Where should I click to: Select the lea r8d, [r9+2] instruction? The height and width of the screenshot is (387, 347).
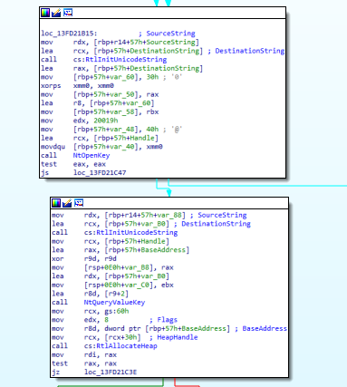(x=90, y=294)
